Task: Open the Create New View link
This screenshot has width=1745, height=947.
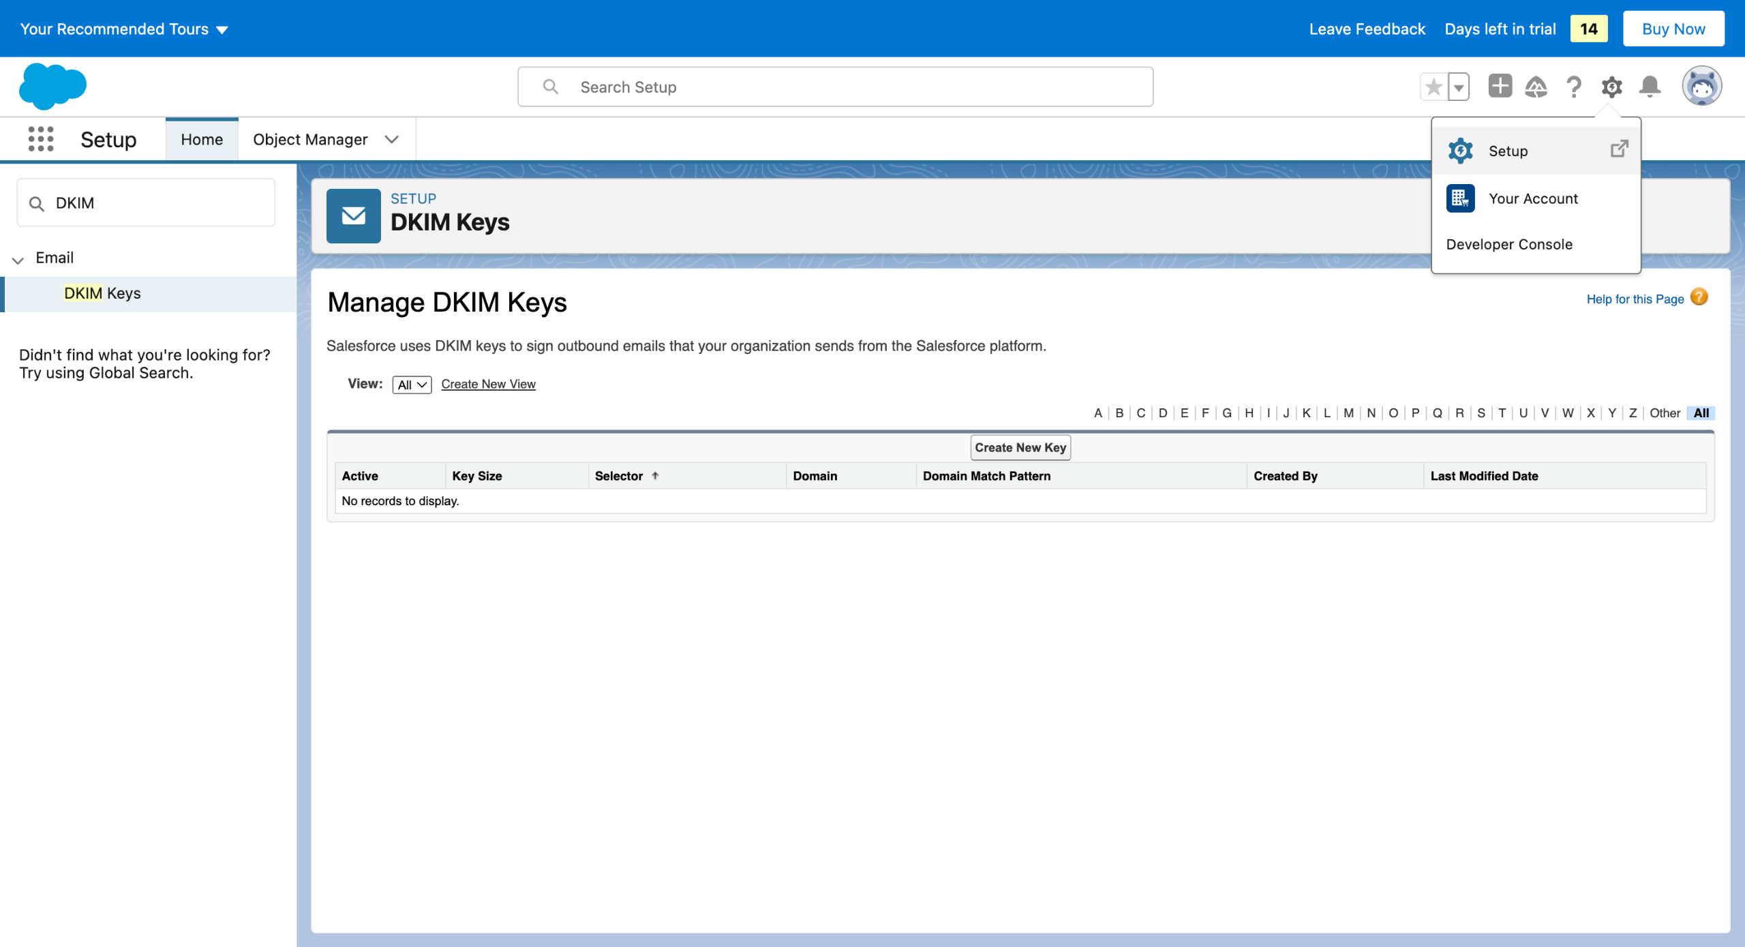Action: (x=489, y=384)
